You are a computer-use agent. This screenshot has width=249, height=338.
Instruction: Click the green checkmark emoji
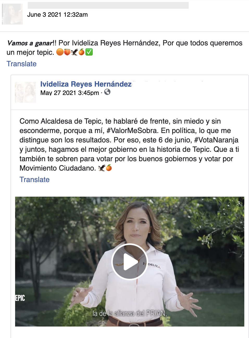point(89,52)
